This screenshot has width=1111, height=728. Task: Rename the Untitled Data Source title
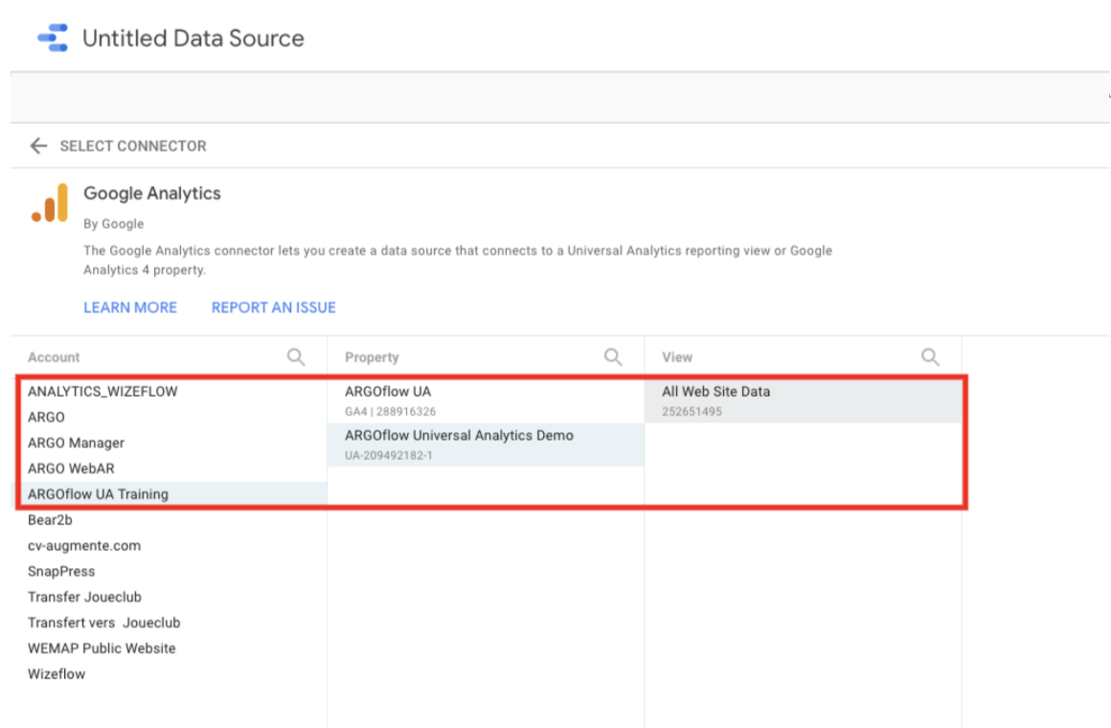(x=193, y=38)
